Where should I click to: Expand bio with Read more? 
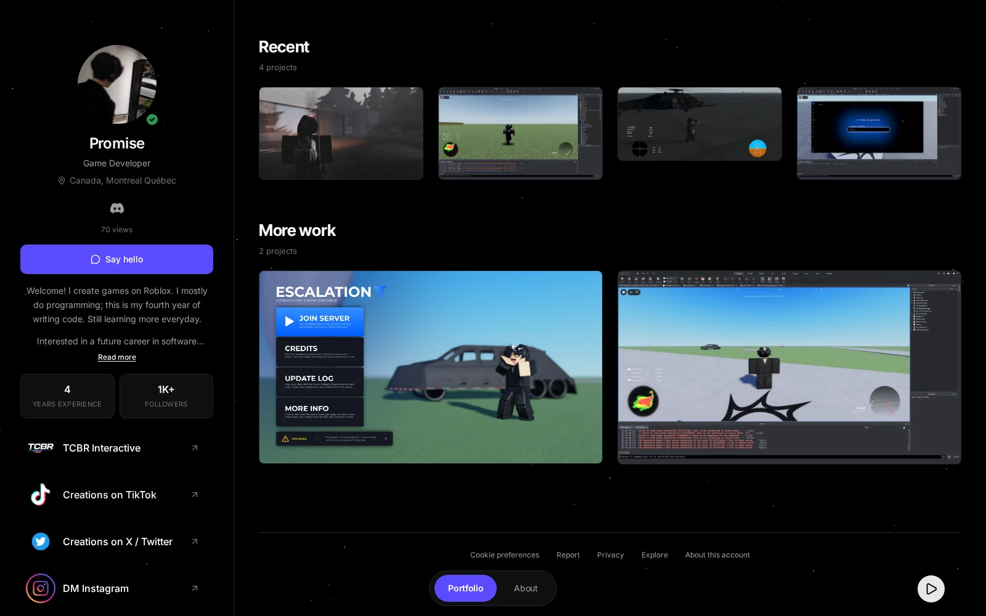(117, 357)
